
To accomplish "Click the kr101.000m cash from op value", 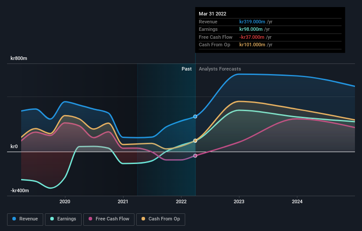I will (252, 45).
